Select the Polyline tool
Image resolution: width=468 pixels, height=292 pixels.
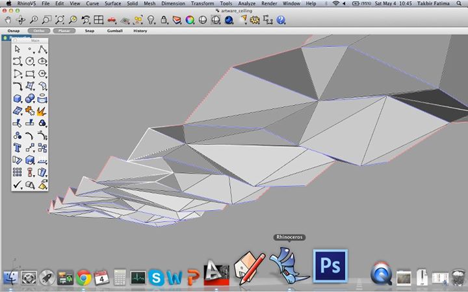[x=42, y=49]
